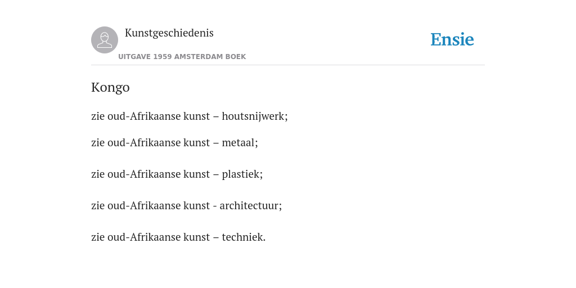Select the architectuur reference line

186,206
